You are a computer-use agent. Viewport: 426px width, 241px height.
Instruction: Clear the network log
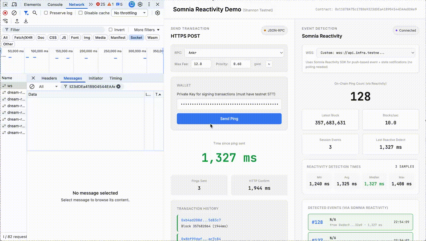point(14,13)
